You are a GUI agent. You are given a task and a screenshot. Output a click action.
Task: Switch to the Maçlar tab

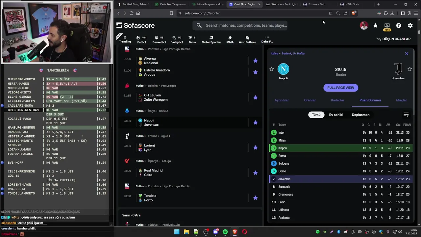(x=401, y=100)
